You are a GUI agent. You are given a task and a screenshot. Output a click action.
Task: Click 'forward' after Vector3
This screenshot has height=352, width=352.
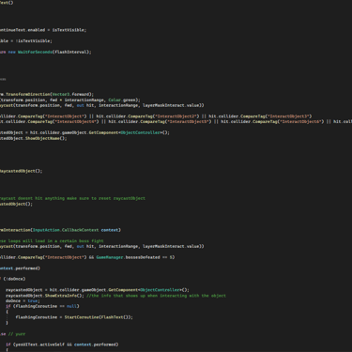pyautogui.click(x=81, y=94)
